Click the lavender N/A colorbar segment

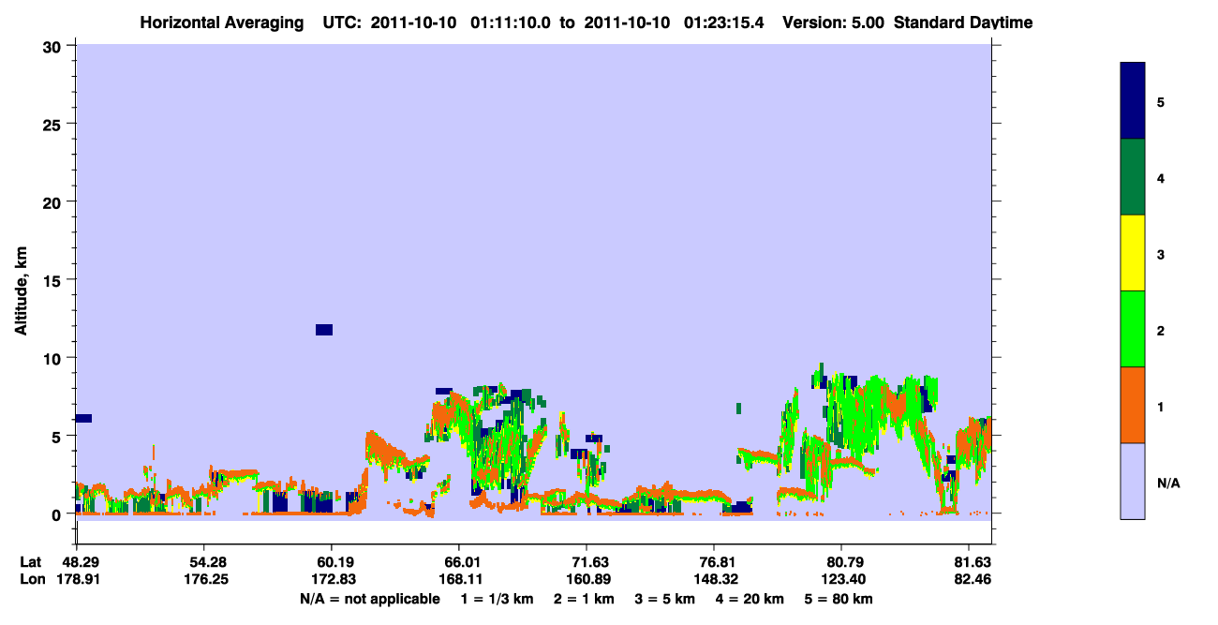tap(1133, 481)
